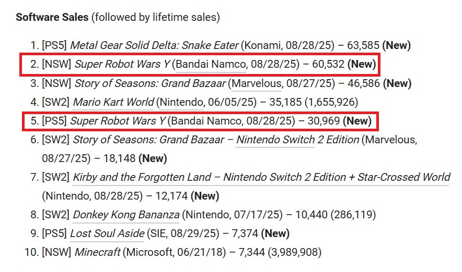Image resolution: width=462 pixels, height=272 pixels.
Task: Click the NSW Super Robot Wars Y link
Action: click(x=122, y=65)
